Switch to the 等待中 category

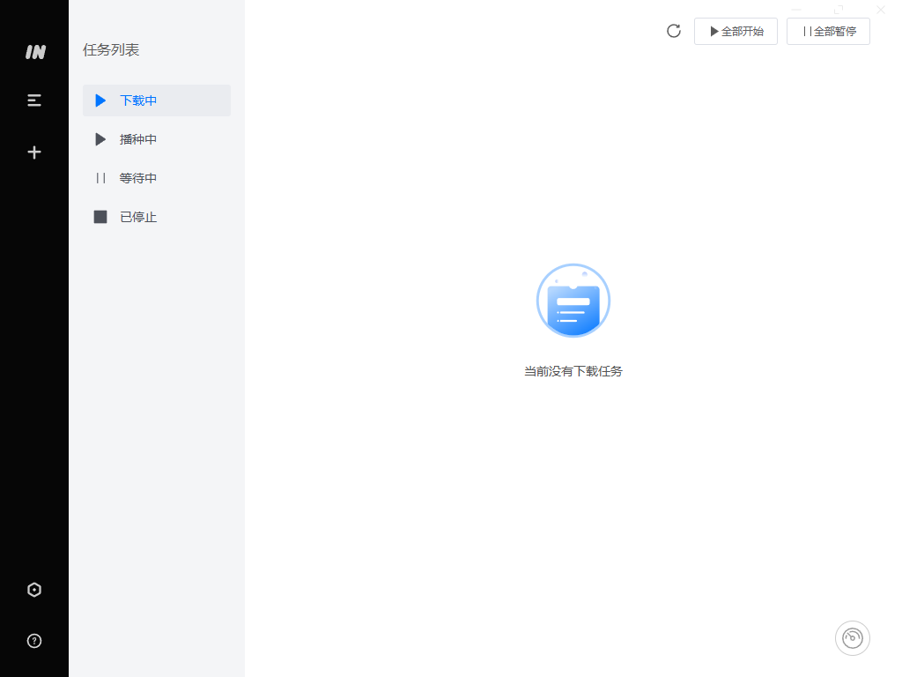pyautogui.click(x=138, y=177)
